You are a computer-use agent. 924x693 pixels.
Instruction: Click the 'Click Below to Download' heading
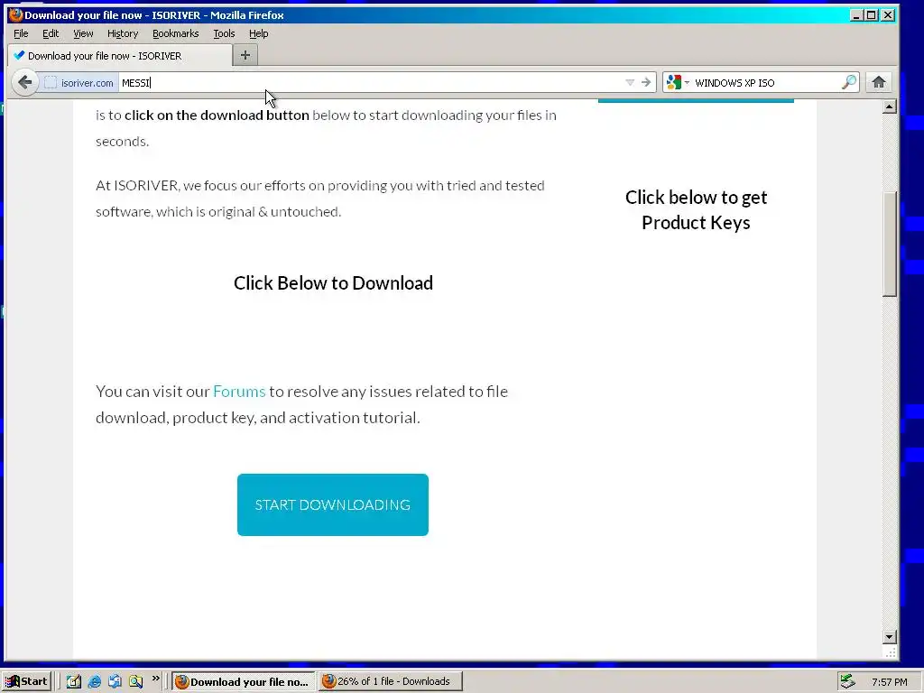pos(334,282)
